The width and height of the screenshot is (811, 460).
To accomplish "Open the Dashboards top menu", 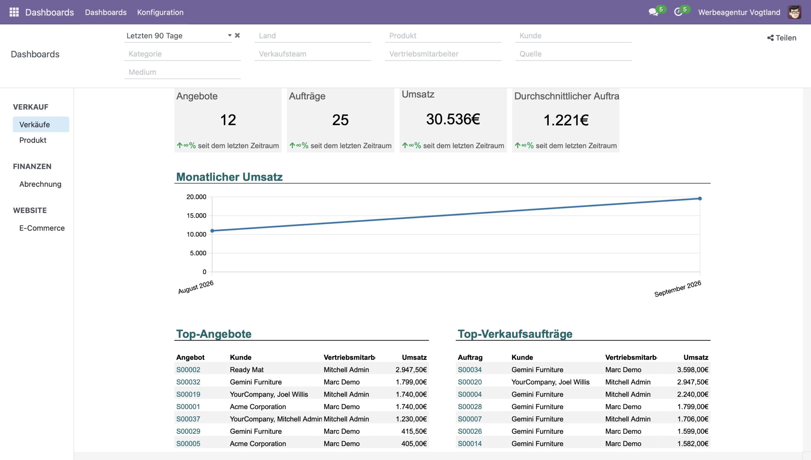I will tap(106, 12).
